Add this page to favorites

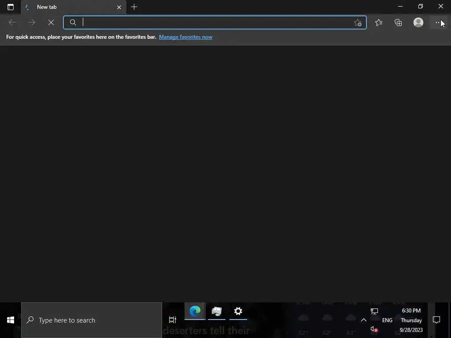[x=358, y=22]
